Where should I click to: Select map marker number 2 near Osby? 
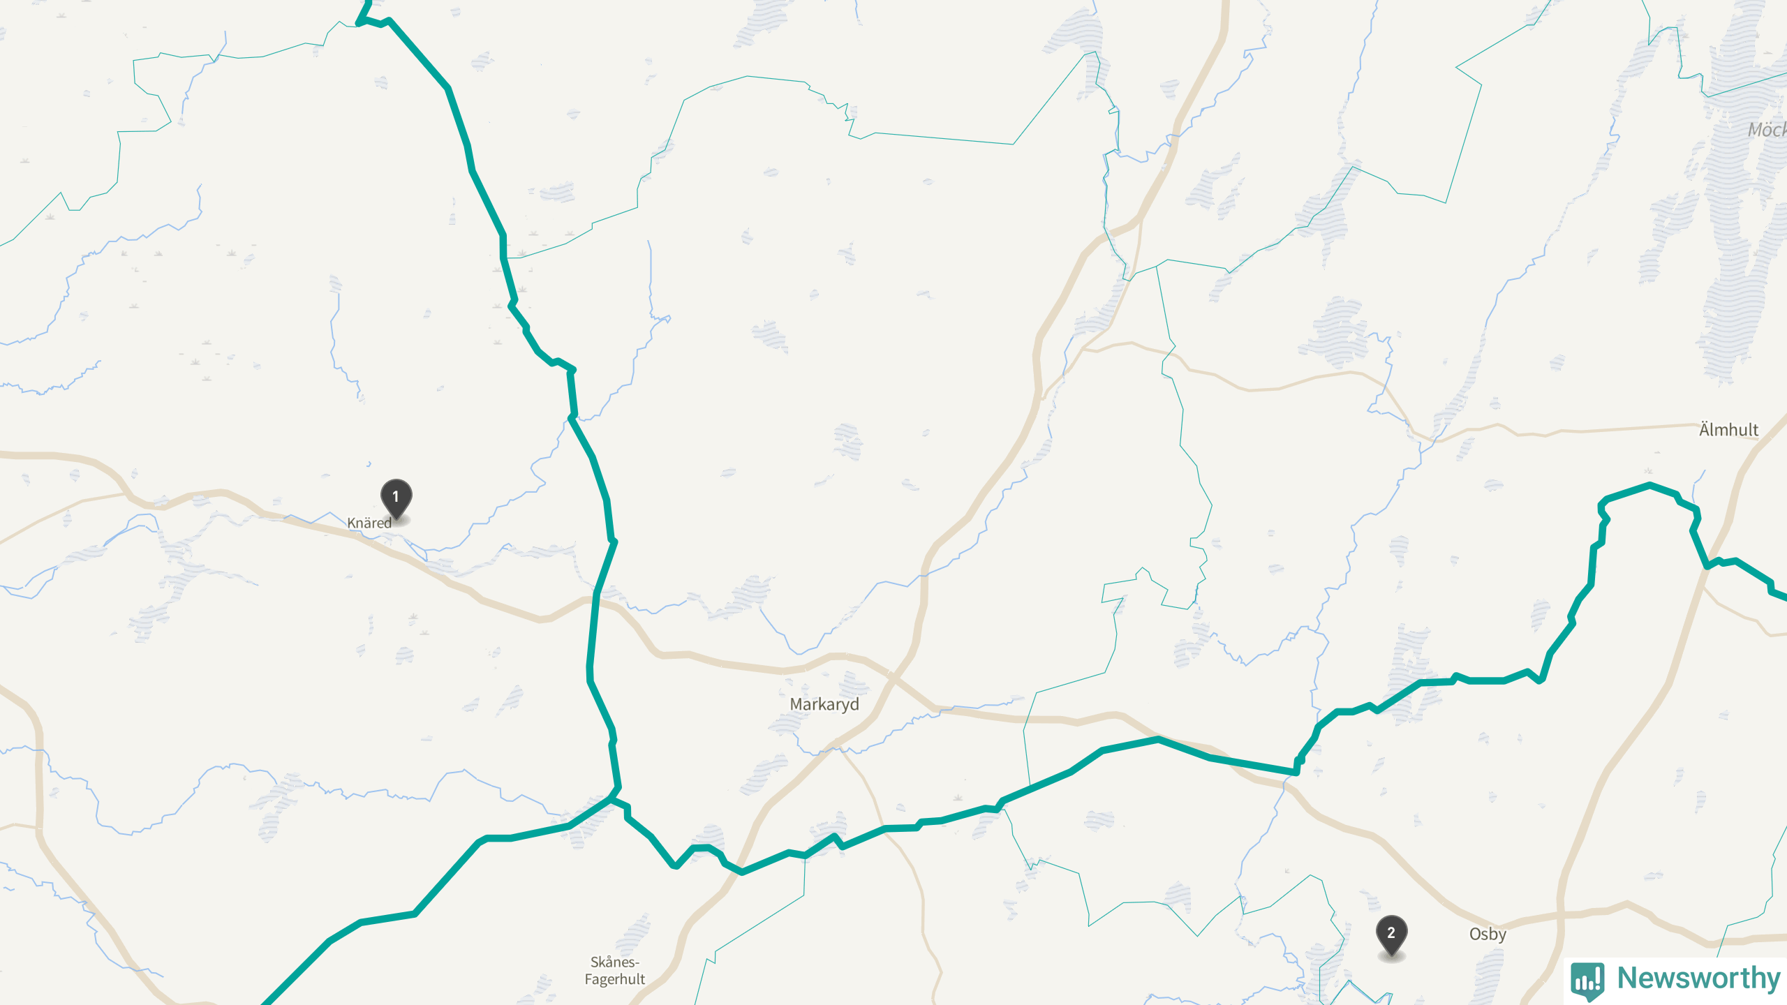click(x=1391, y=935)
